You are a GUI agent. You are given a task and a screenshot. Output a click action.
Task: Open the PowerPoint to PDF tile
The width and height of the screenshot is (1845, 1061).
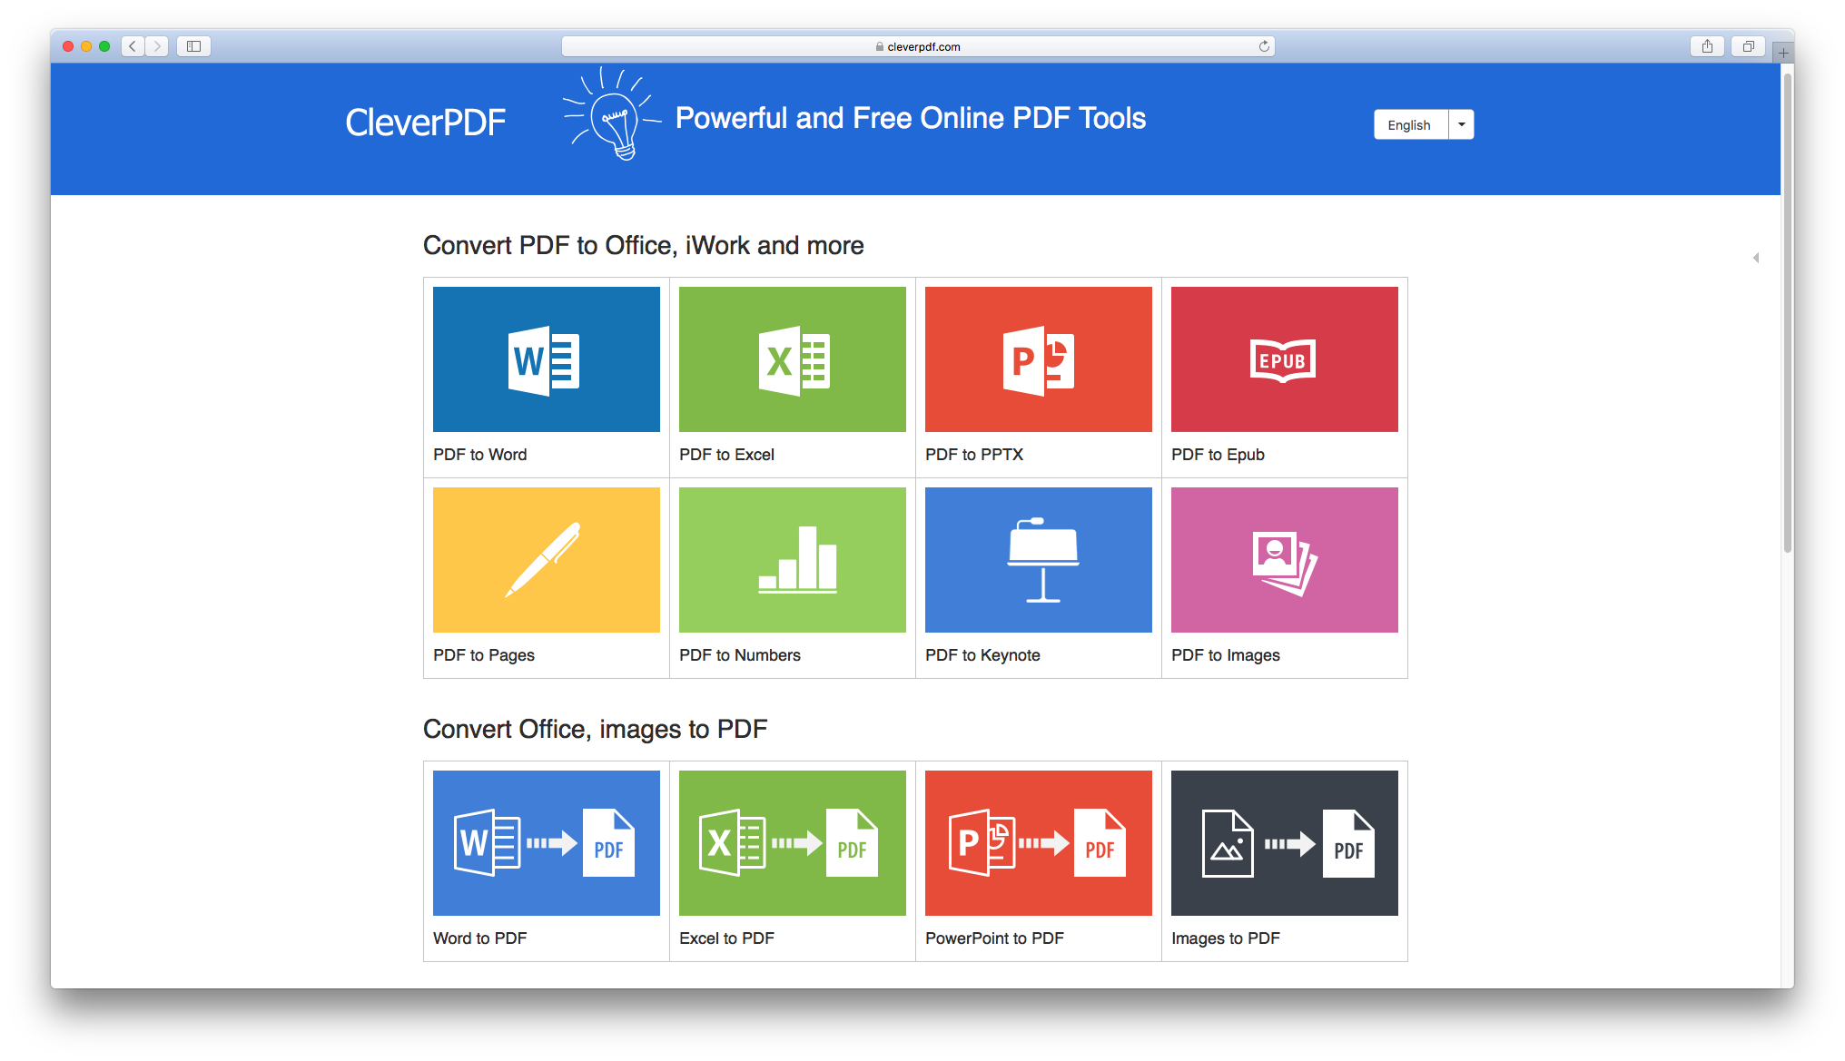(x=1038, y=843)
